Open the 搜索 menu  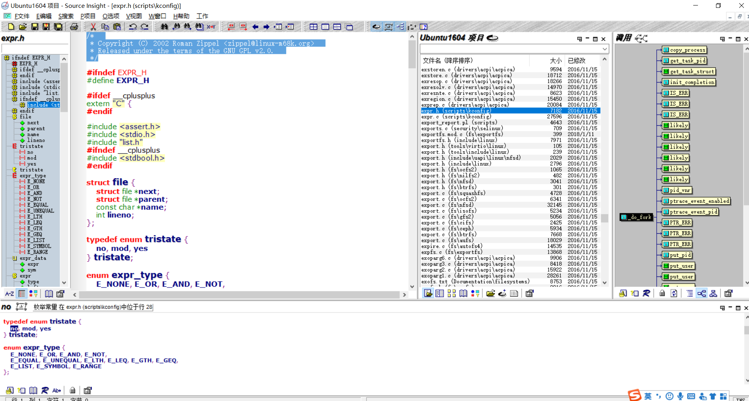(66, 16)
